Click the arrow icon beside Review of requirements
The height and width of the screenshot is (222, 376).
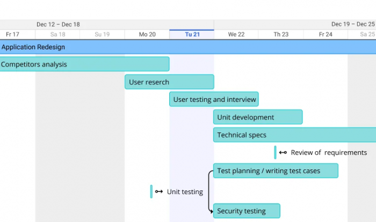click(x=283, y=152)
